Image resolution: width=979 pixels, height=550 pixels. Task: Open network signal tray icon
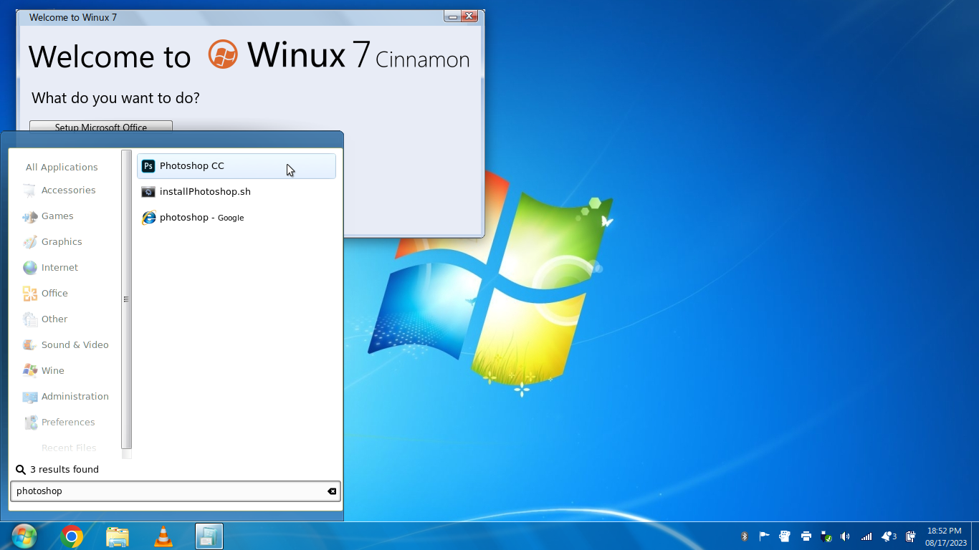(x=866, y=536)
